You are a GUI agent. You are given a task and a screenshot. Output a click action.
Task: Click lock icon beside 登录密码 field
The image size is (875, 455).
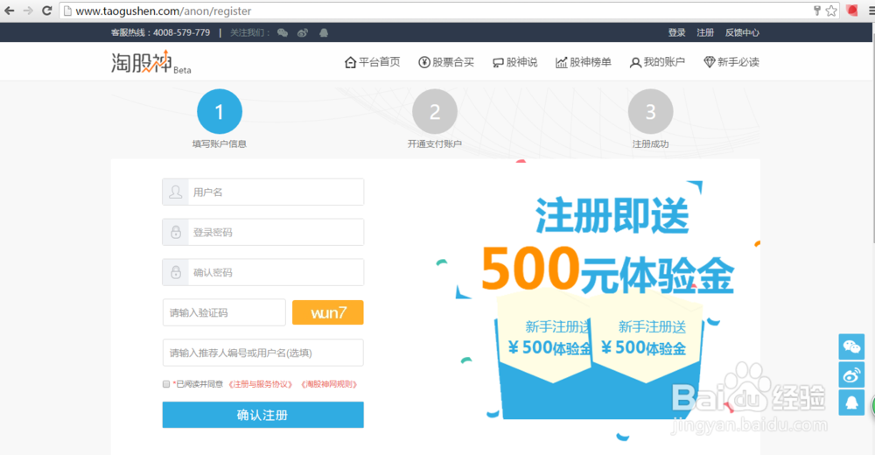175,232
